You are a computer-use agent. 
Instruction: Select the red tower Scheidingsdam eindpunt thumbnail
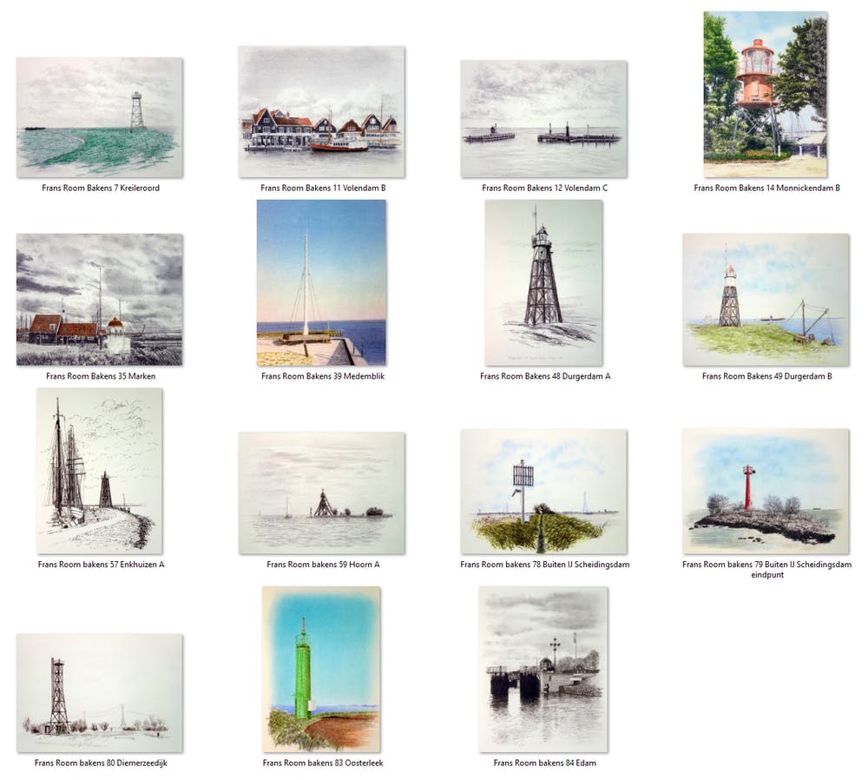coord(765,491)
